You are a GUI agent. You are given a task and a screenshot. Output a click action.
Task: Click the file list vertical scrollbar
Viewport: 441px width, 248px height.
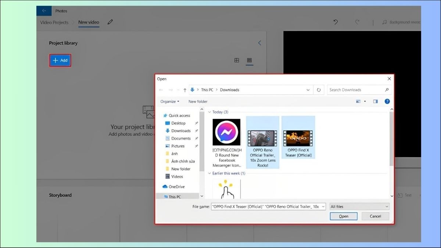point(391,139)
